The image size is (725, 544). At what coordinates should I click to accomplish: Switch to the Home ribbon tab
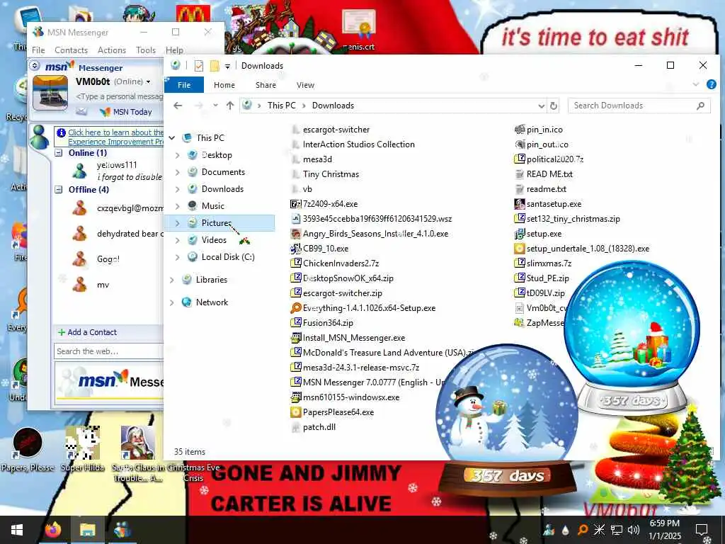[x=224, y=85]
